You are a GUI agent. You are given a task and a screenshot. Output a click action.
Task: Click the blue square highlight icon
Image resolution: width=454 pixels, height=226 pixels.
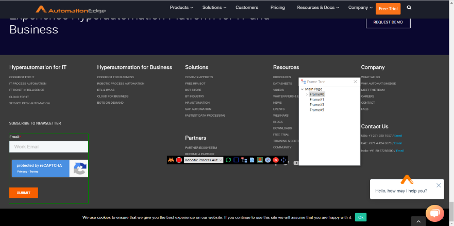tap(236, 160)
